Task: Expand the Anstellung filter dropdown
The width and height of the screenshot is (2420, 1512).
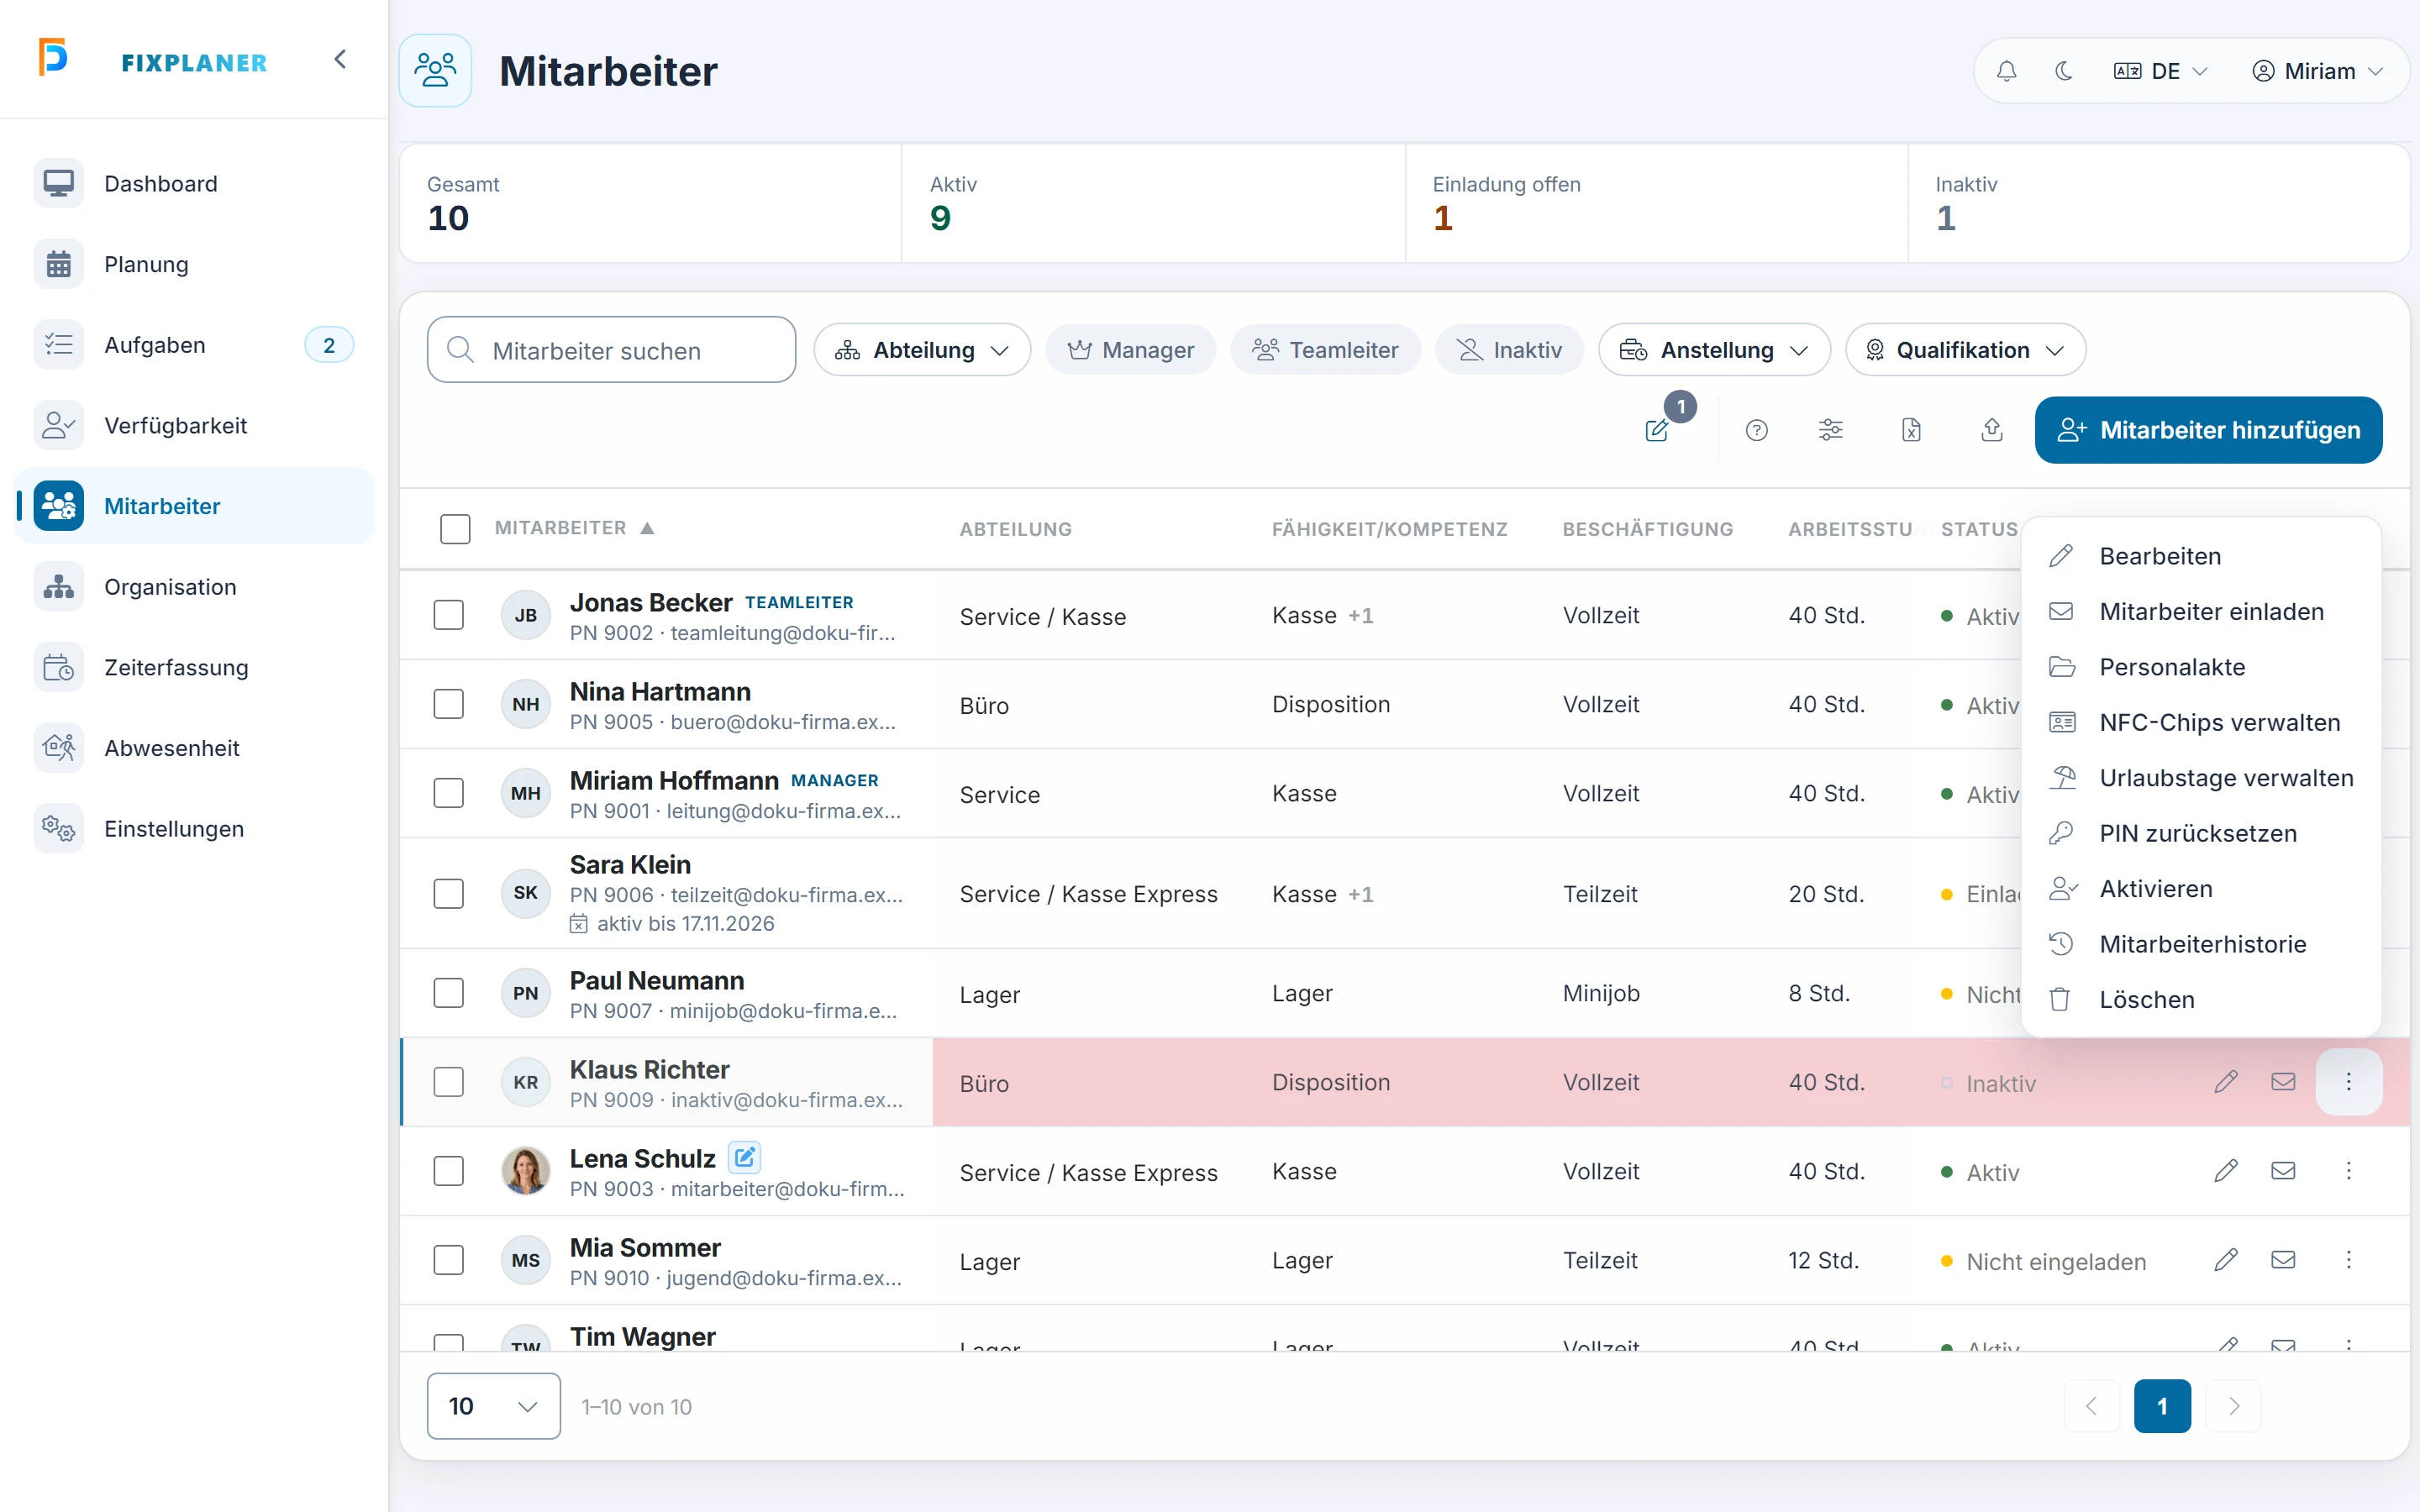Action: pyautogui.click(x=1714, y=350)
